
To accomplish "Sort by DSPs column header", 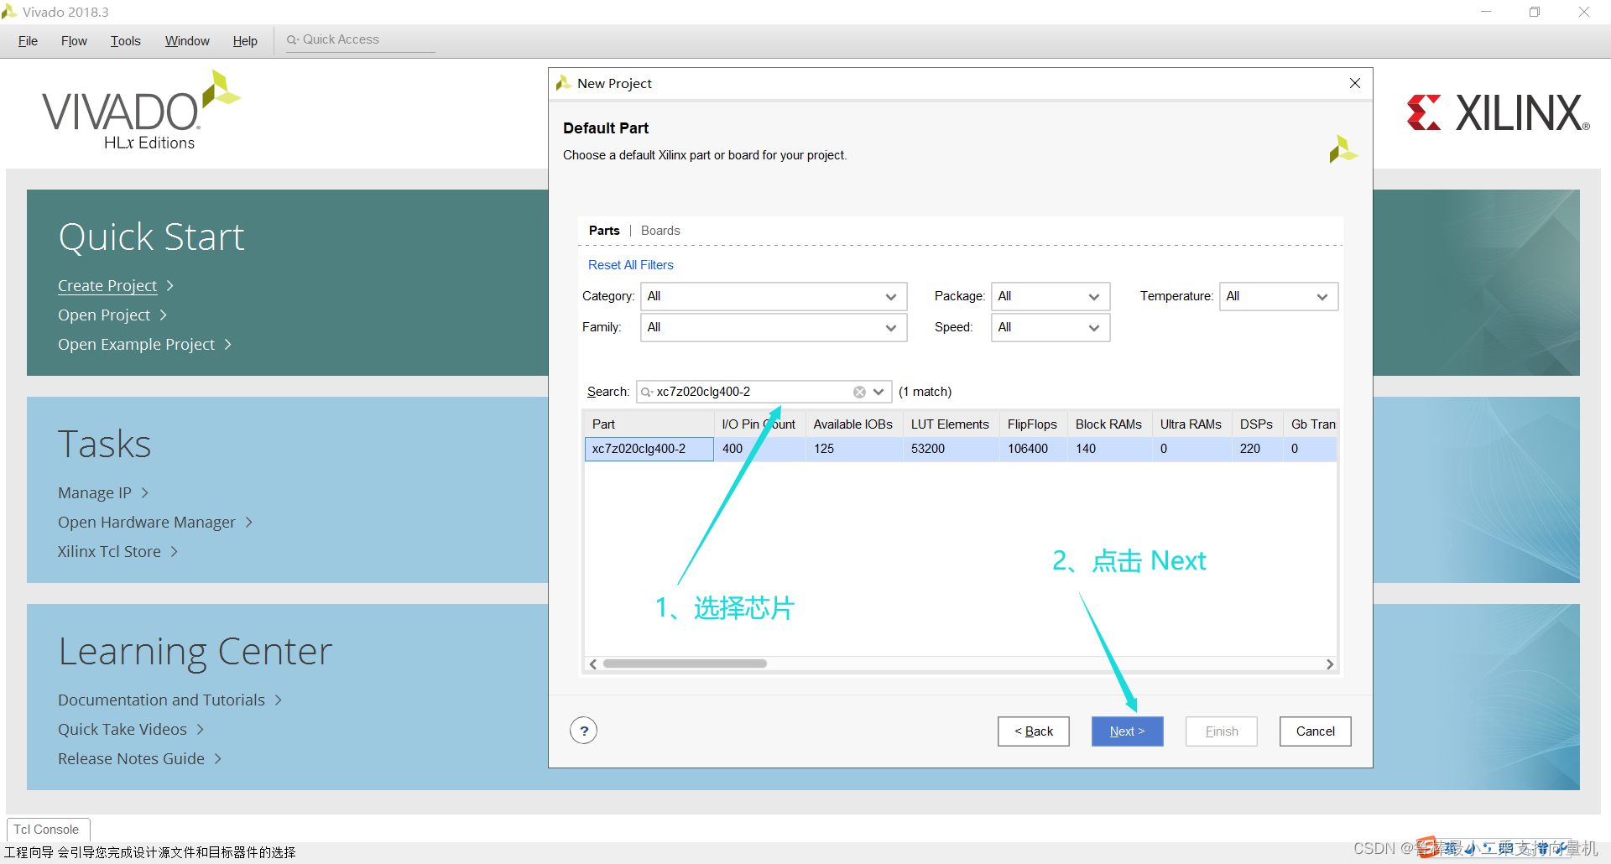I will tap(1256, 424).
